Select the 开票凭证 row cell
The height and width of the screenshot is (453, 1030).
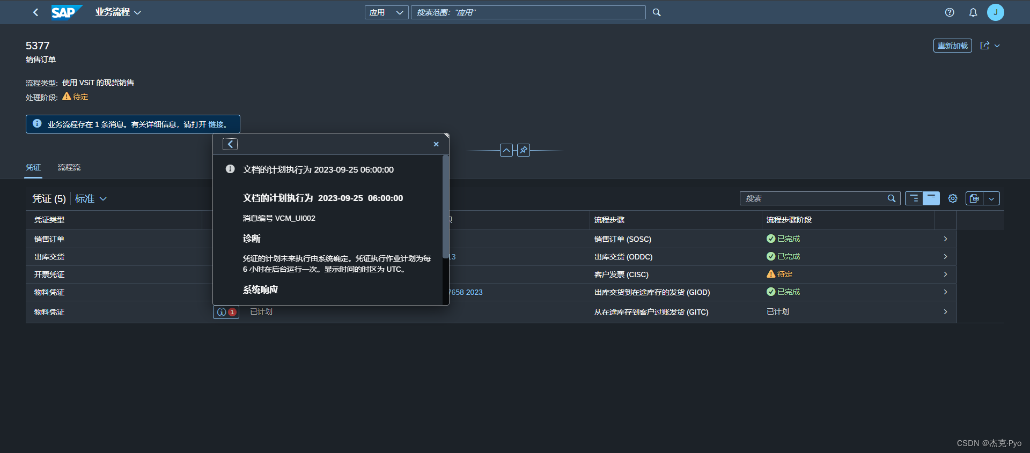click(x=49, y=274)
